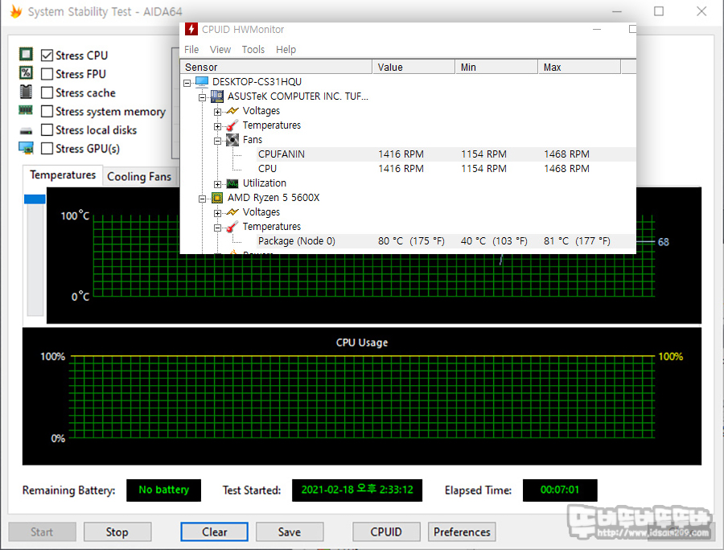Expand Voltages under AMD Ryzen 5 5600X

pos(217,214)
